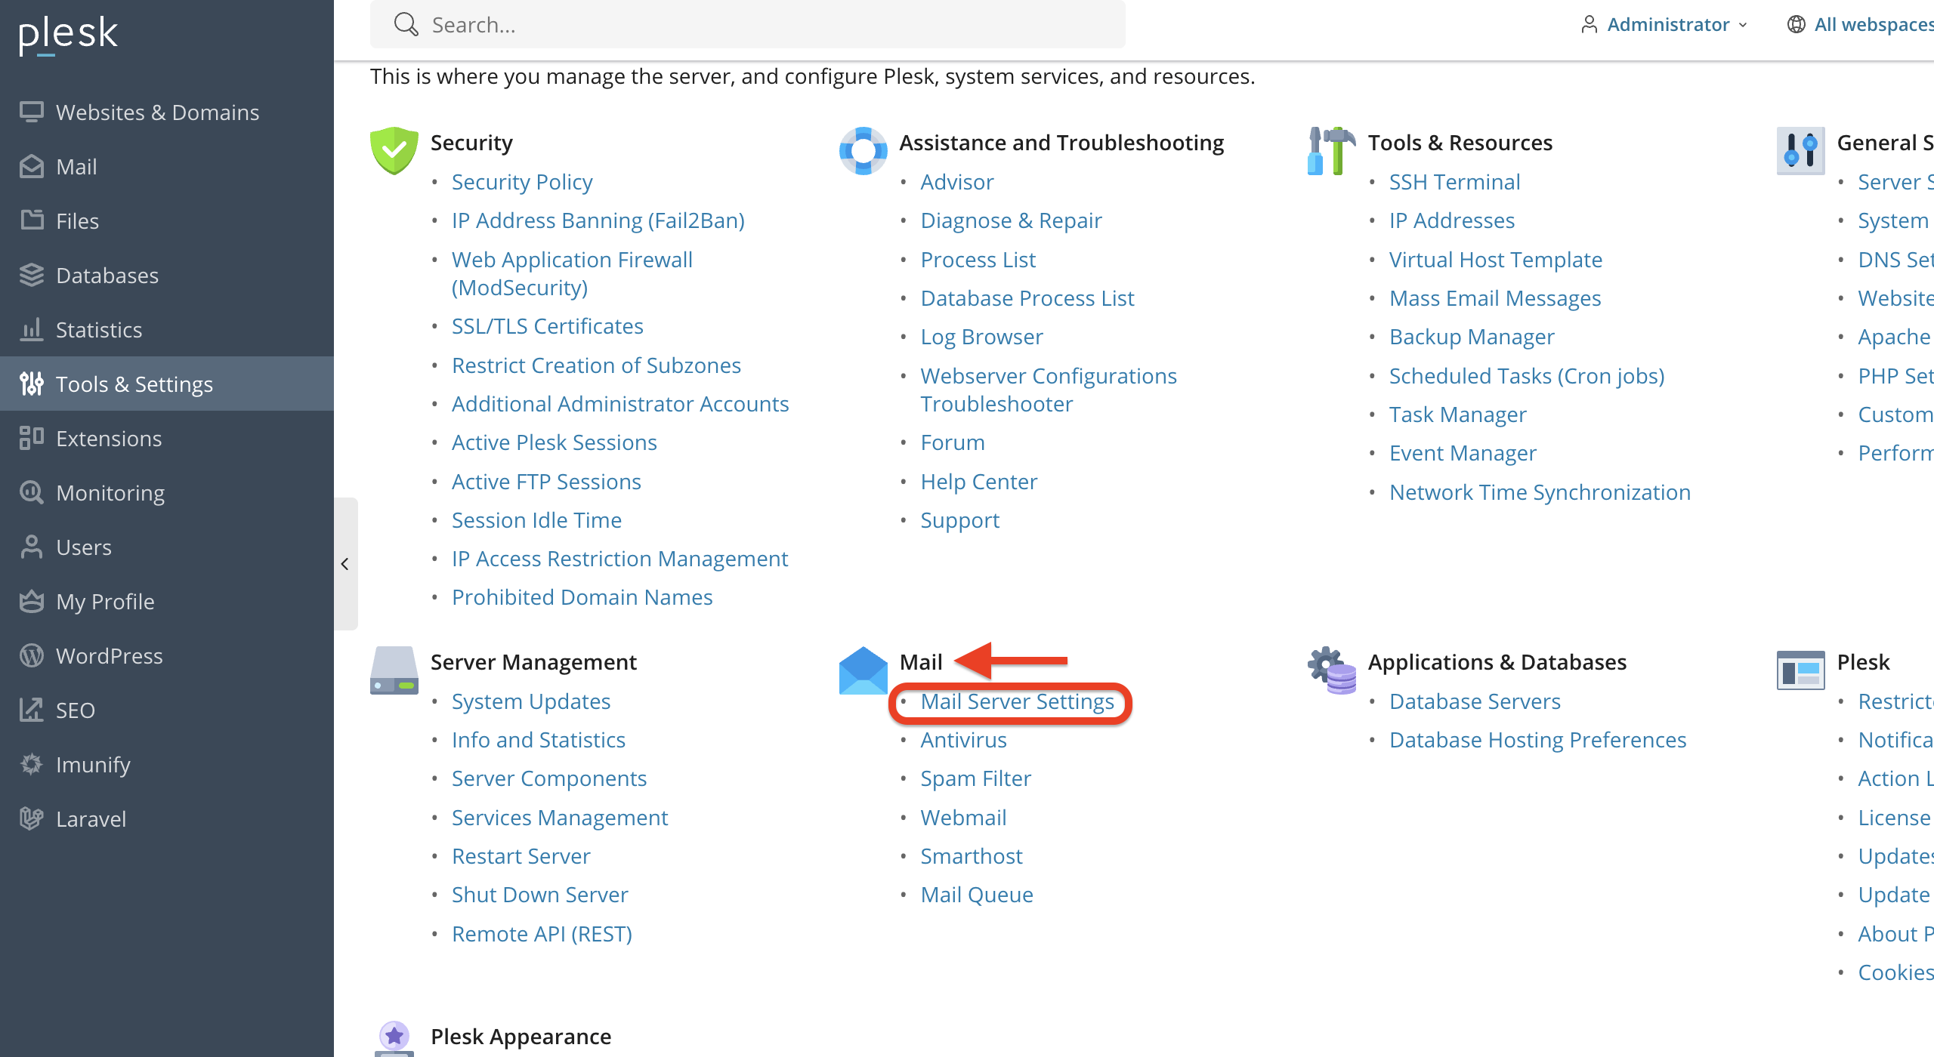Click the Databases stack icon in sidebar
The height and width of the screenshot is (1057, 1934).
[32, 275]
